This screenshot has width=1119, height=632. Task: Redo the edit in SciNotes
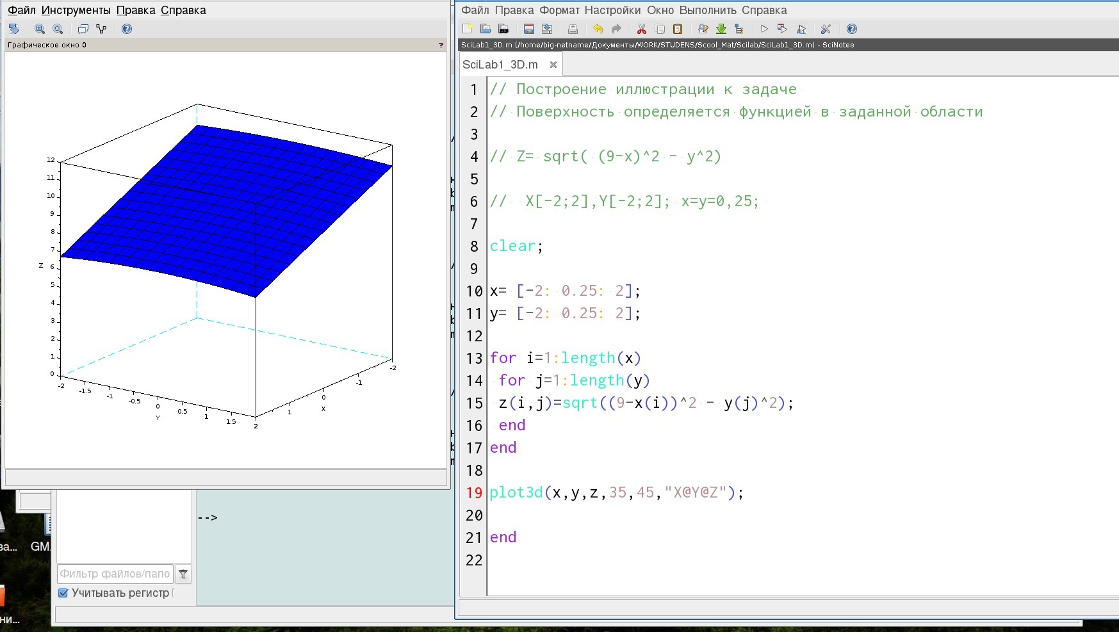[616, 29]
